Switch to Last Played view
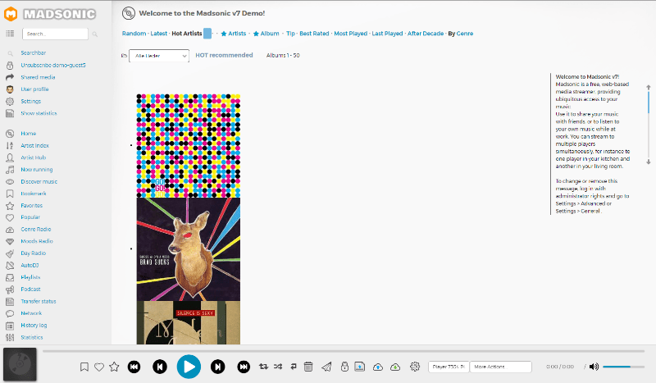 pyautogui.click(x=387, y=34)
